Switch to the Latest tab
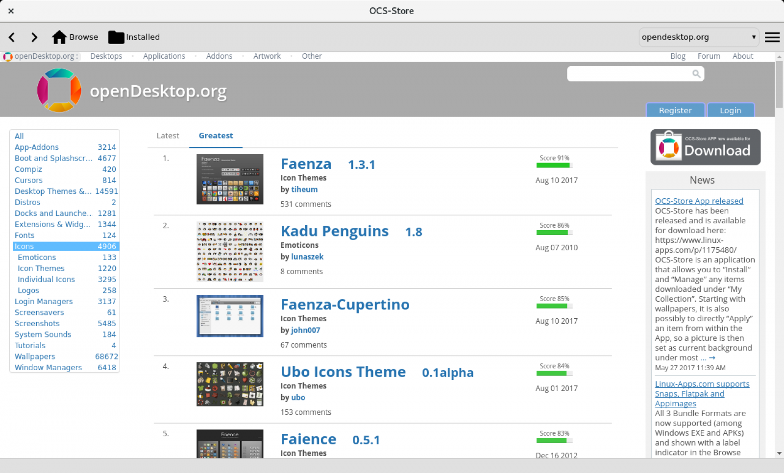Image resolution: width=784 pixels, height=473 pixels. (x=168, y=136)
